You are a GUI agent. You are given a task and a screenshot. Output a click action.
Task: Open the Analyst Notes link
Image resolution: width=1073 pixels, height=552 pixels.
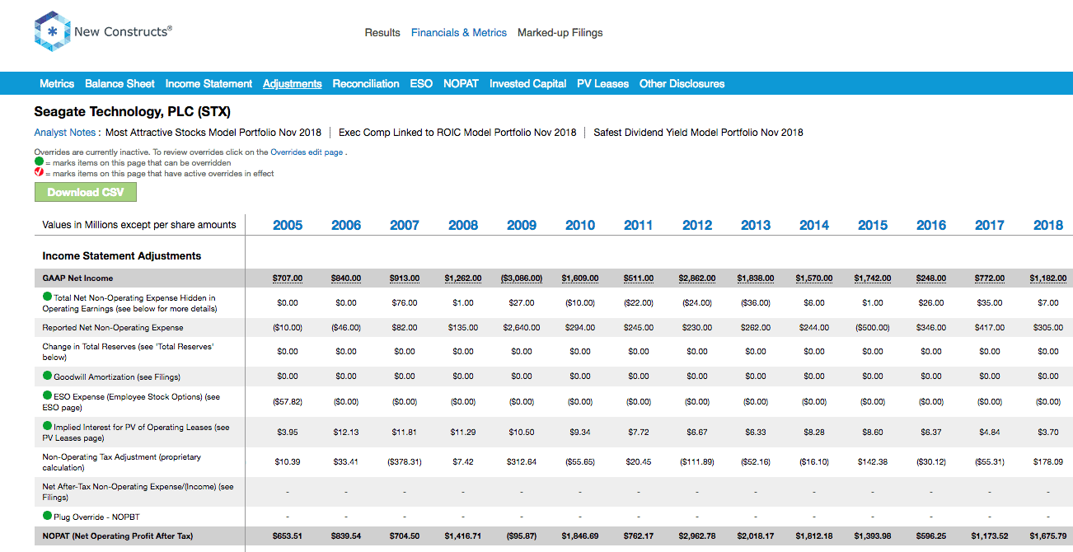coord(65,133)
